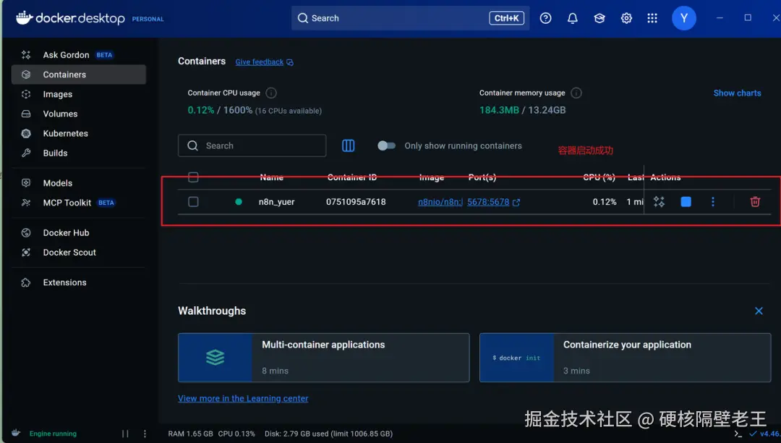Close the Walkthroughs section
Viewport: 781px width, 443px height.
click(x=759, y=311)
